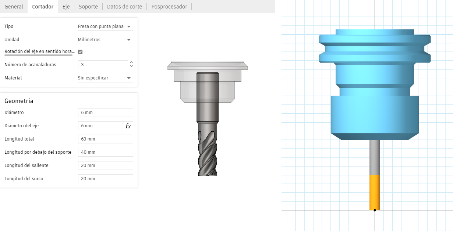Image resolution: width=453 pixels, height=231 pixels.
Task: Open the Datos de corte tab
Action: click(124, 7)
